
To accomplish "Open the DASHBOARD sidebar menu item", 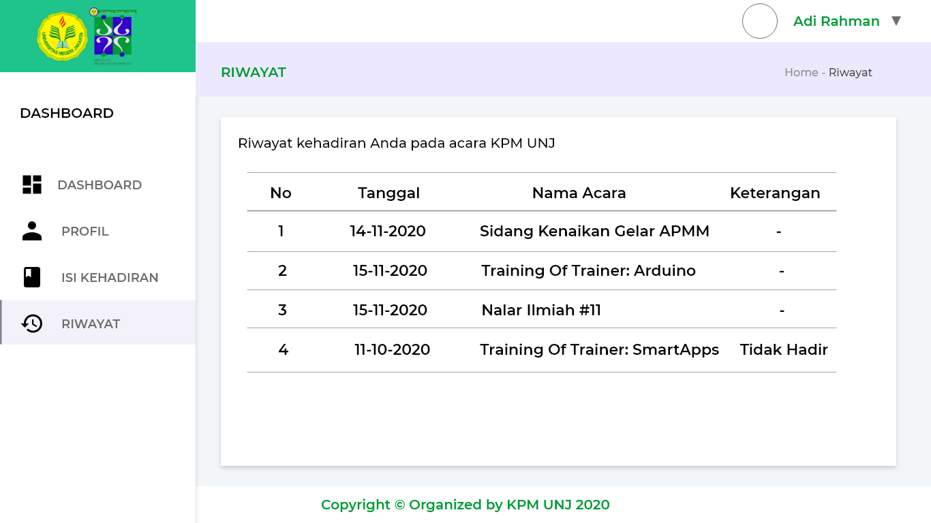I will (x=100, y=185).
